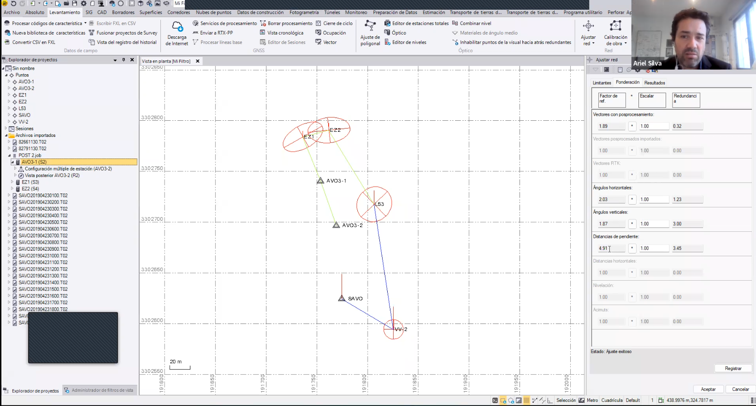Click Combinar nivel

(x=472, y=23)
